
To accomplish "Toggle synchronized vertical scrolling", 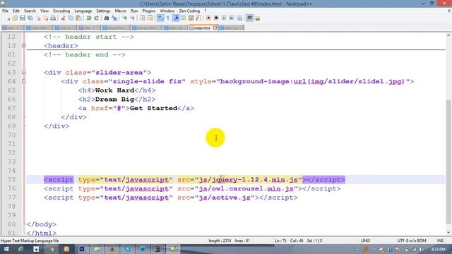I will pos(143,18).
